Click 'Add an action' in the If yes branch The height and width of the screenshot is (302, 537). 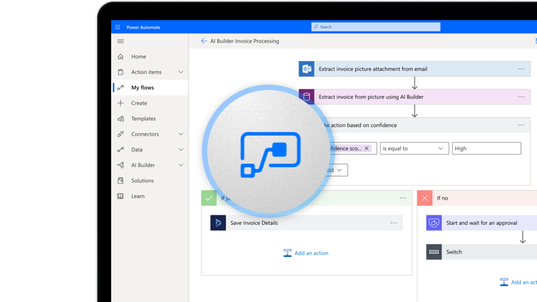click(x=306, y=253)
